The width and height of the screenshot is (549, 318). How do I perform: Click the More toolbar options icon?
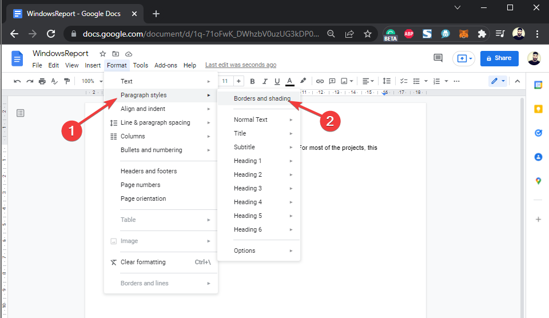(456, 81)
